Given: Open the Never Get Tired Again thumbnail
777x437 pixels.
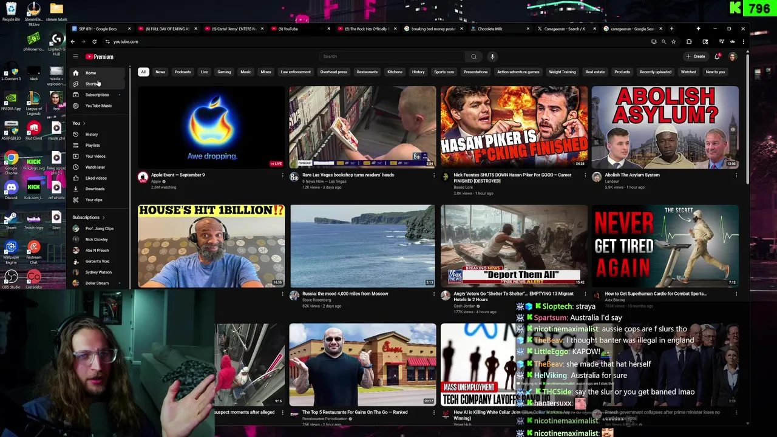Looking at the screenshot, I should click(x=665, y=246).
